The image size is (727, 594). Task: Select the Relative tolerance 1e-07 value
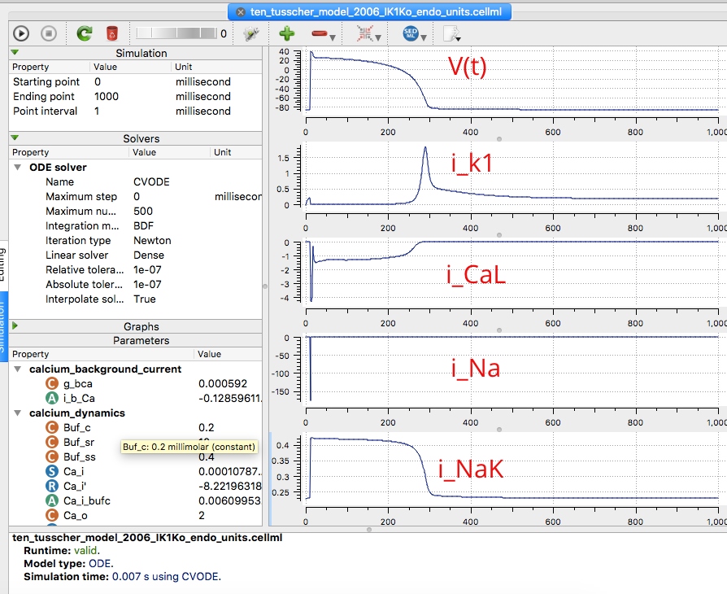(x=147, y=270)
